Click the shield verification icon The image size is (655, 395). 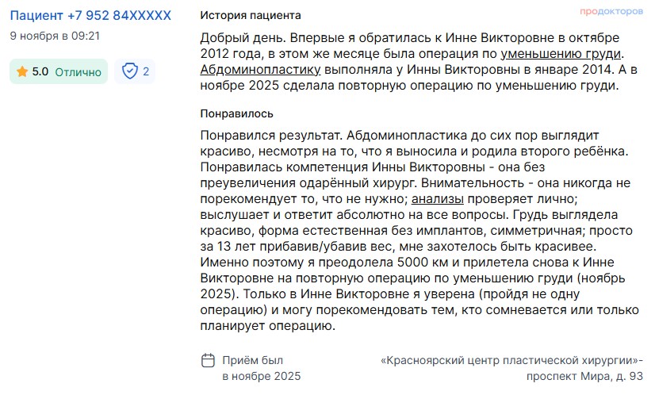pos(130,71)
